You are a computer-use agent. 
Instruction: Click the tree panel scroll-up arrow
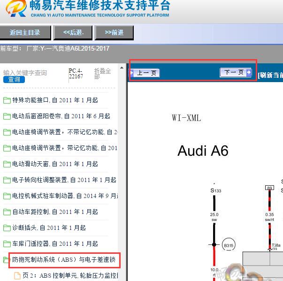point(122,68)
